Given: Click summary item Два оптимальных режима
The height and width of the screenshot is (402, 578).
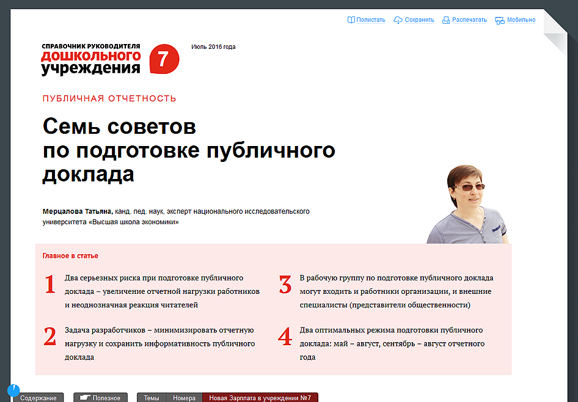Looking at the screenshot, I should point(392,344).
